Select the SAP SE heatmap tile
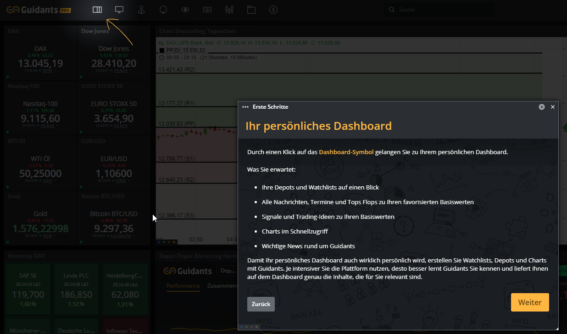This screenshot has height=334, width=567. coord(28,288)
